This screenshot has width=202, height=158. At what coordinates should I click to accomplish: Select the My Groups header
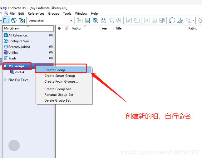(x=16, y=66)
